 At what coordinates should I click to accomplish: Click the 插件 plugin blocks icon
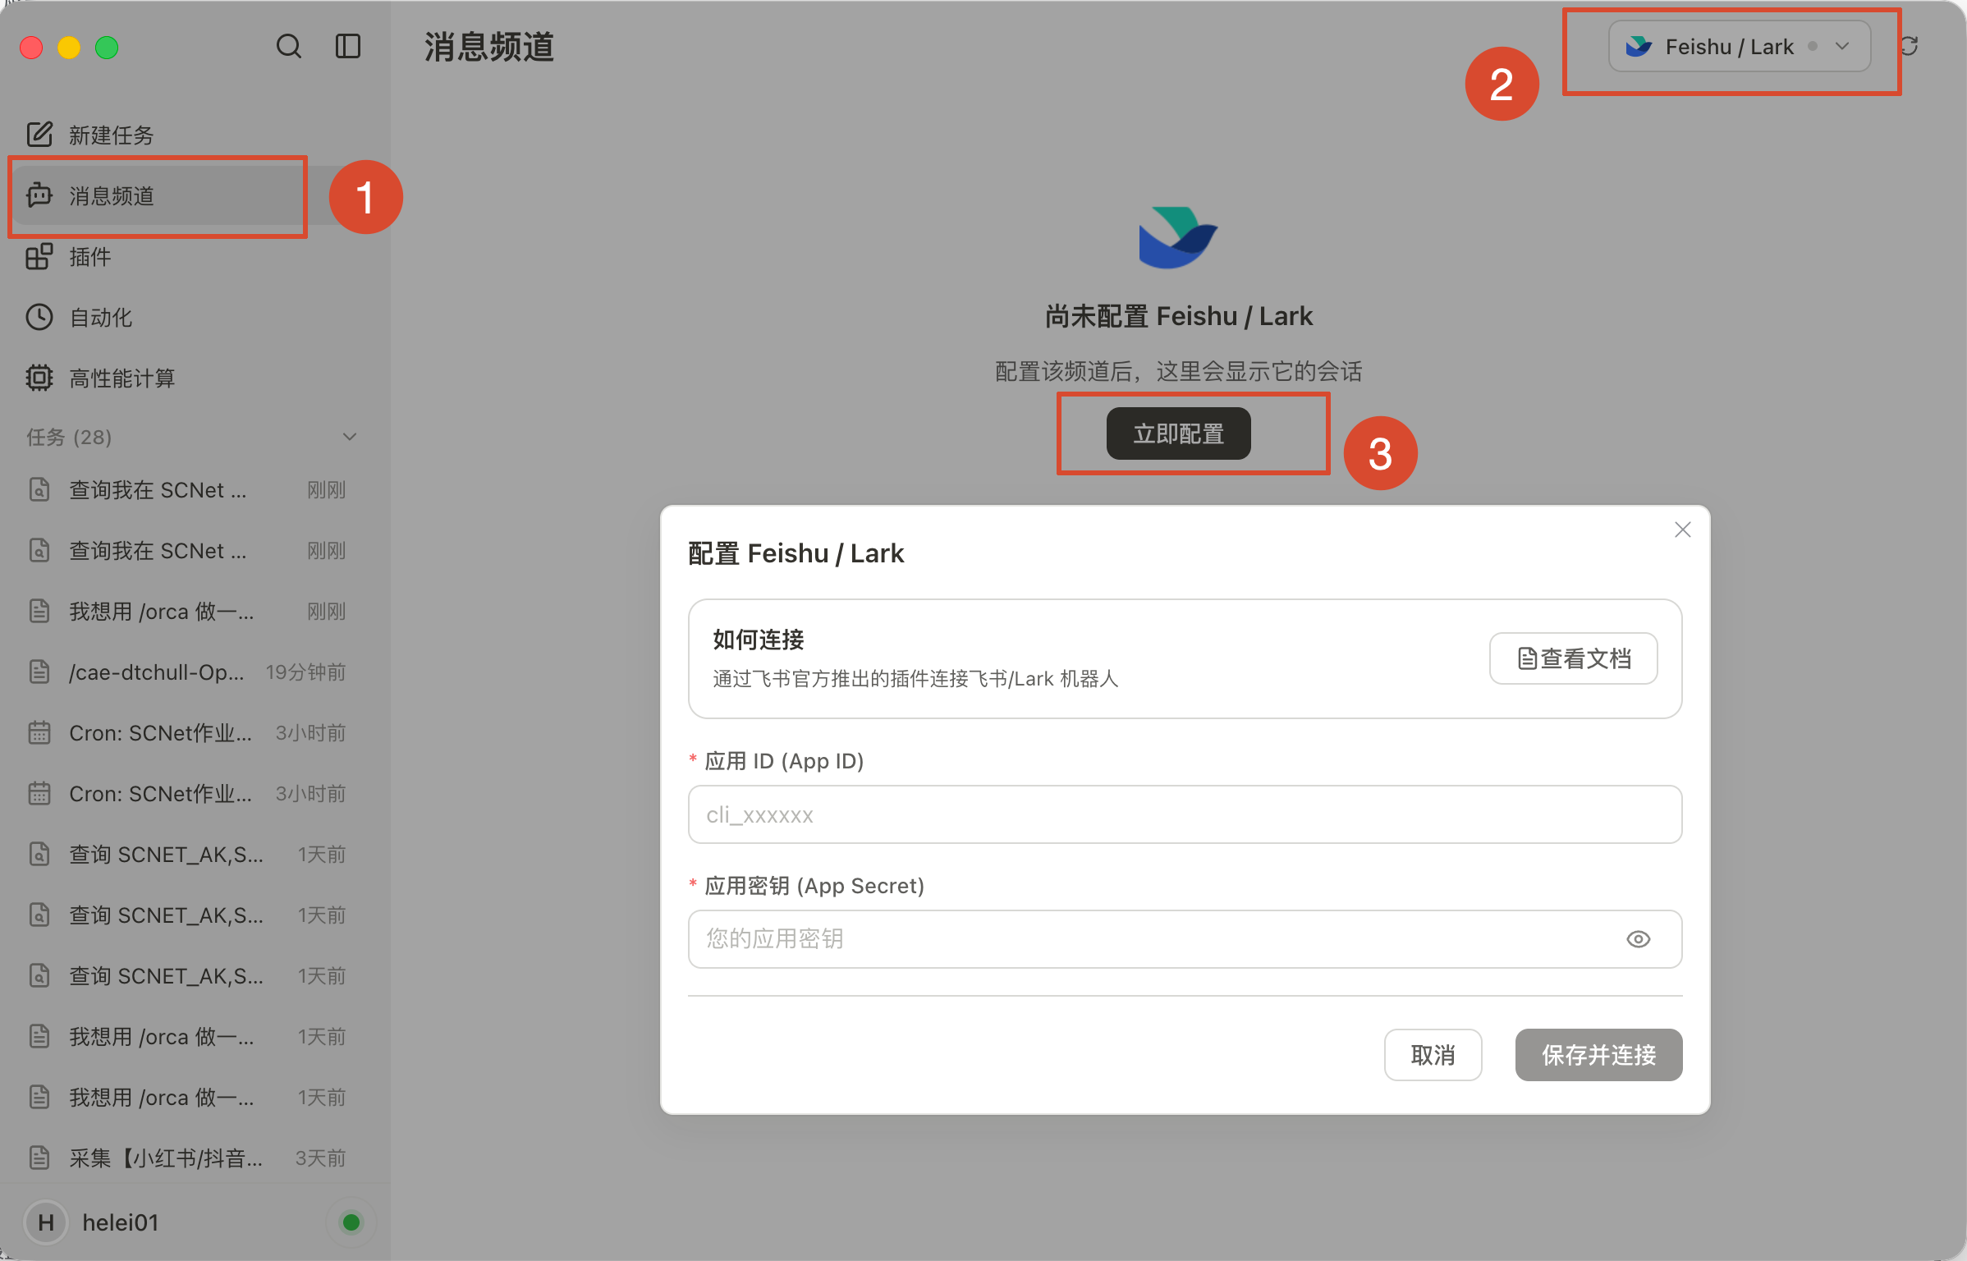39,257
